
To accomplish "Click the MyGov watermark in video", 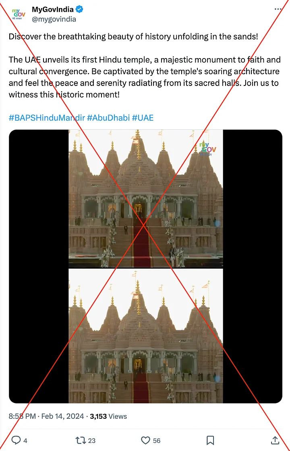I will pos(207,148).
